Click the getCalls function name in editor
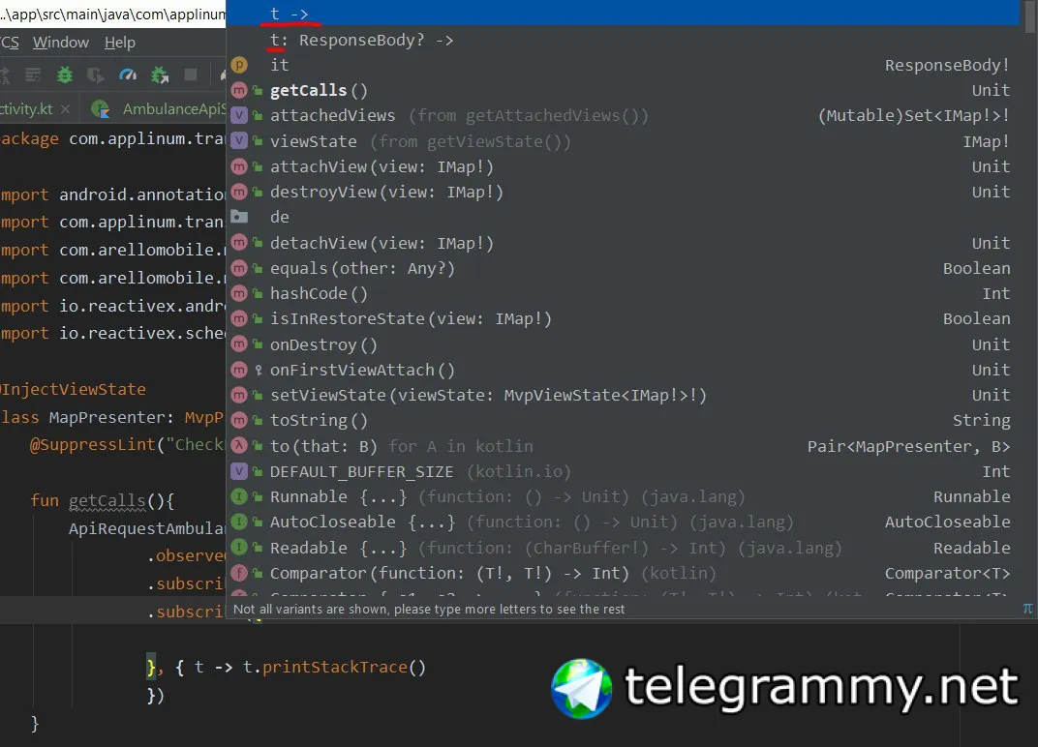Screen dimensions: 1038x747 click(x=107, y=501)
